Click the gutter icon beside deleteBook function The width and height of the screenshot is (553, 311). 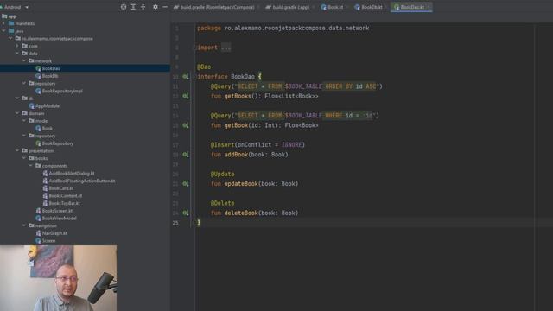186,213
